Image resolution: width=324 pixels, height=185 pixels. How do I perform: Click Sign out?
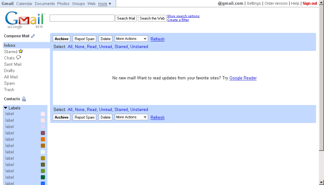[x=310, y=3]
